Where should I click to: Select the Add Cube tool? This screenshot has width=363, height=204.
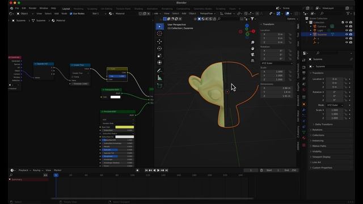(159, 86)
